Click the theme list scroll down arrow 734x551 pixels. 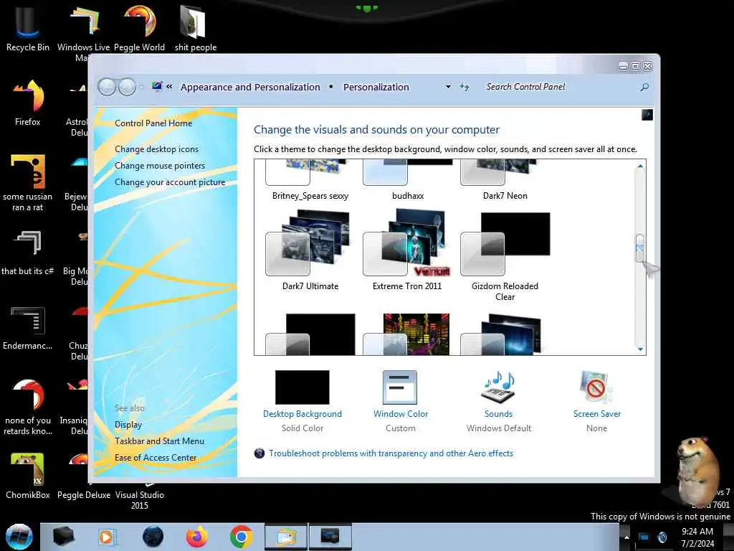pos(640,349)
